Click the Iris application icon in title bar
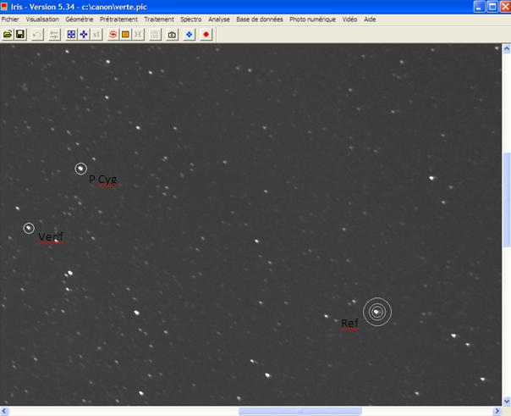 (4, 7)
